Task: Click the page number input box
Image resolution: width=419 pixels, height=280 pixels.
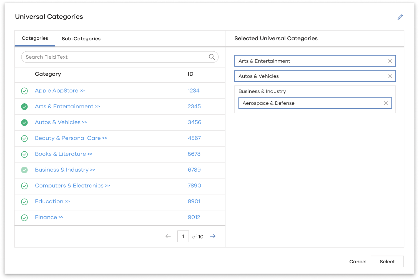Action: pyautogui.click(x=183, y=236)
